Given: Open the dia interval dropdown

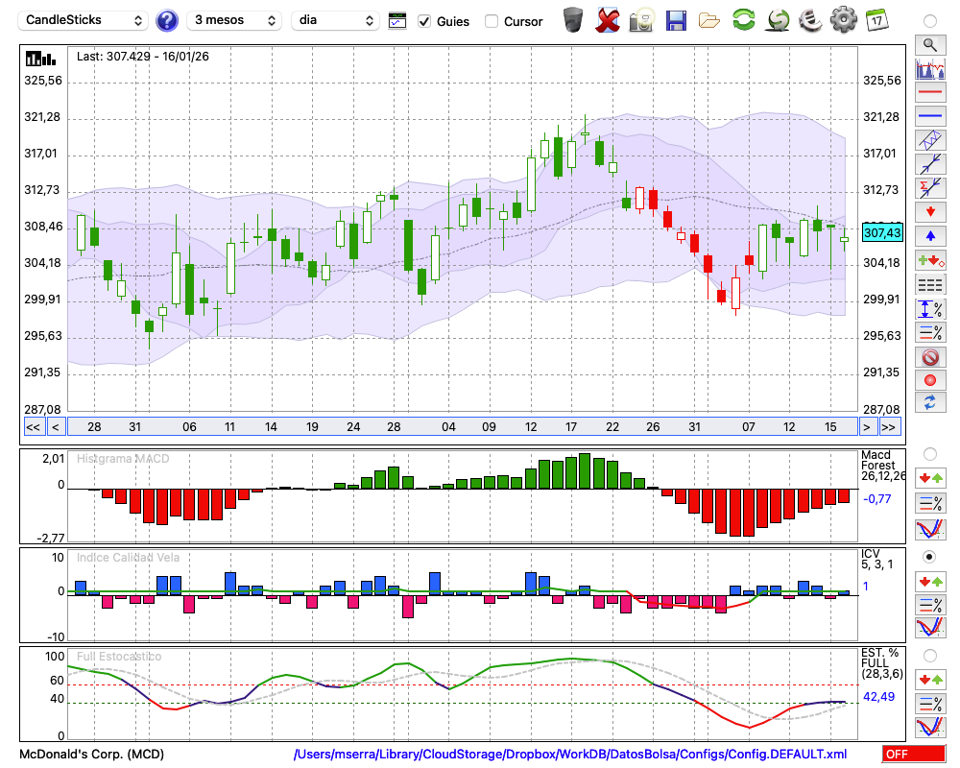Looking at the screenshot, I should [x=334, y=20].
